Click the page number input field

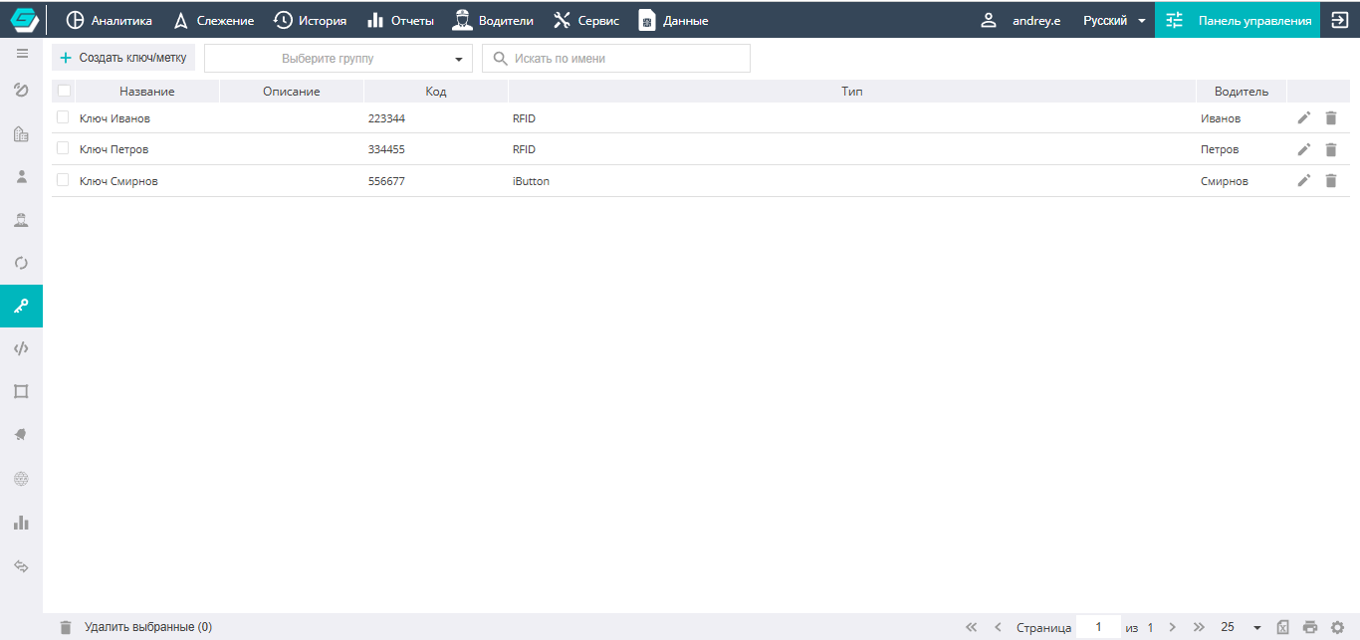pyautogui.click(x=1099, y=627)
